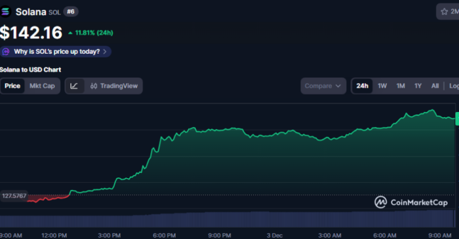The height and width of the screenshot is (239, 459).
Task: Click the SOL ticker symbol text
Action: pyautogui.click(x=54, y=12)
